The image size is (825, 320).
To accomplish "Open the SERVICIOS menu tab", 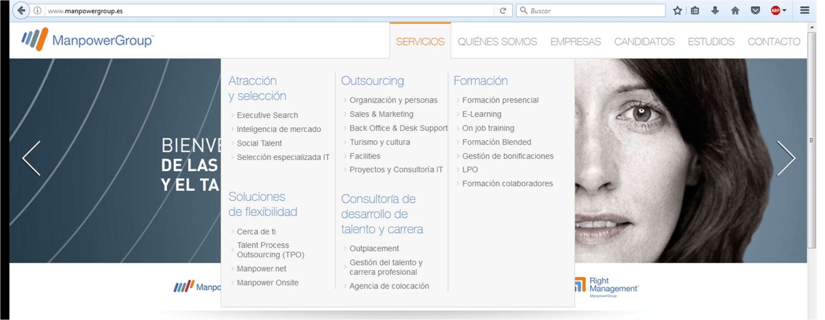I will click(420, 42).
